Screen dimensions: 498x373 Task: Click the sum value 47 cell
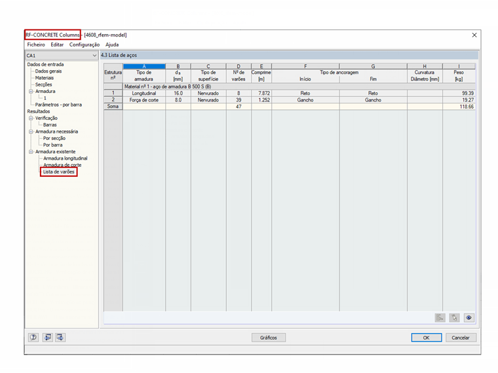click(239, 107)
